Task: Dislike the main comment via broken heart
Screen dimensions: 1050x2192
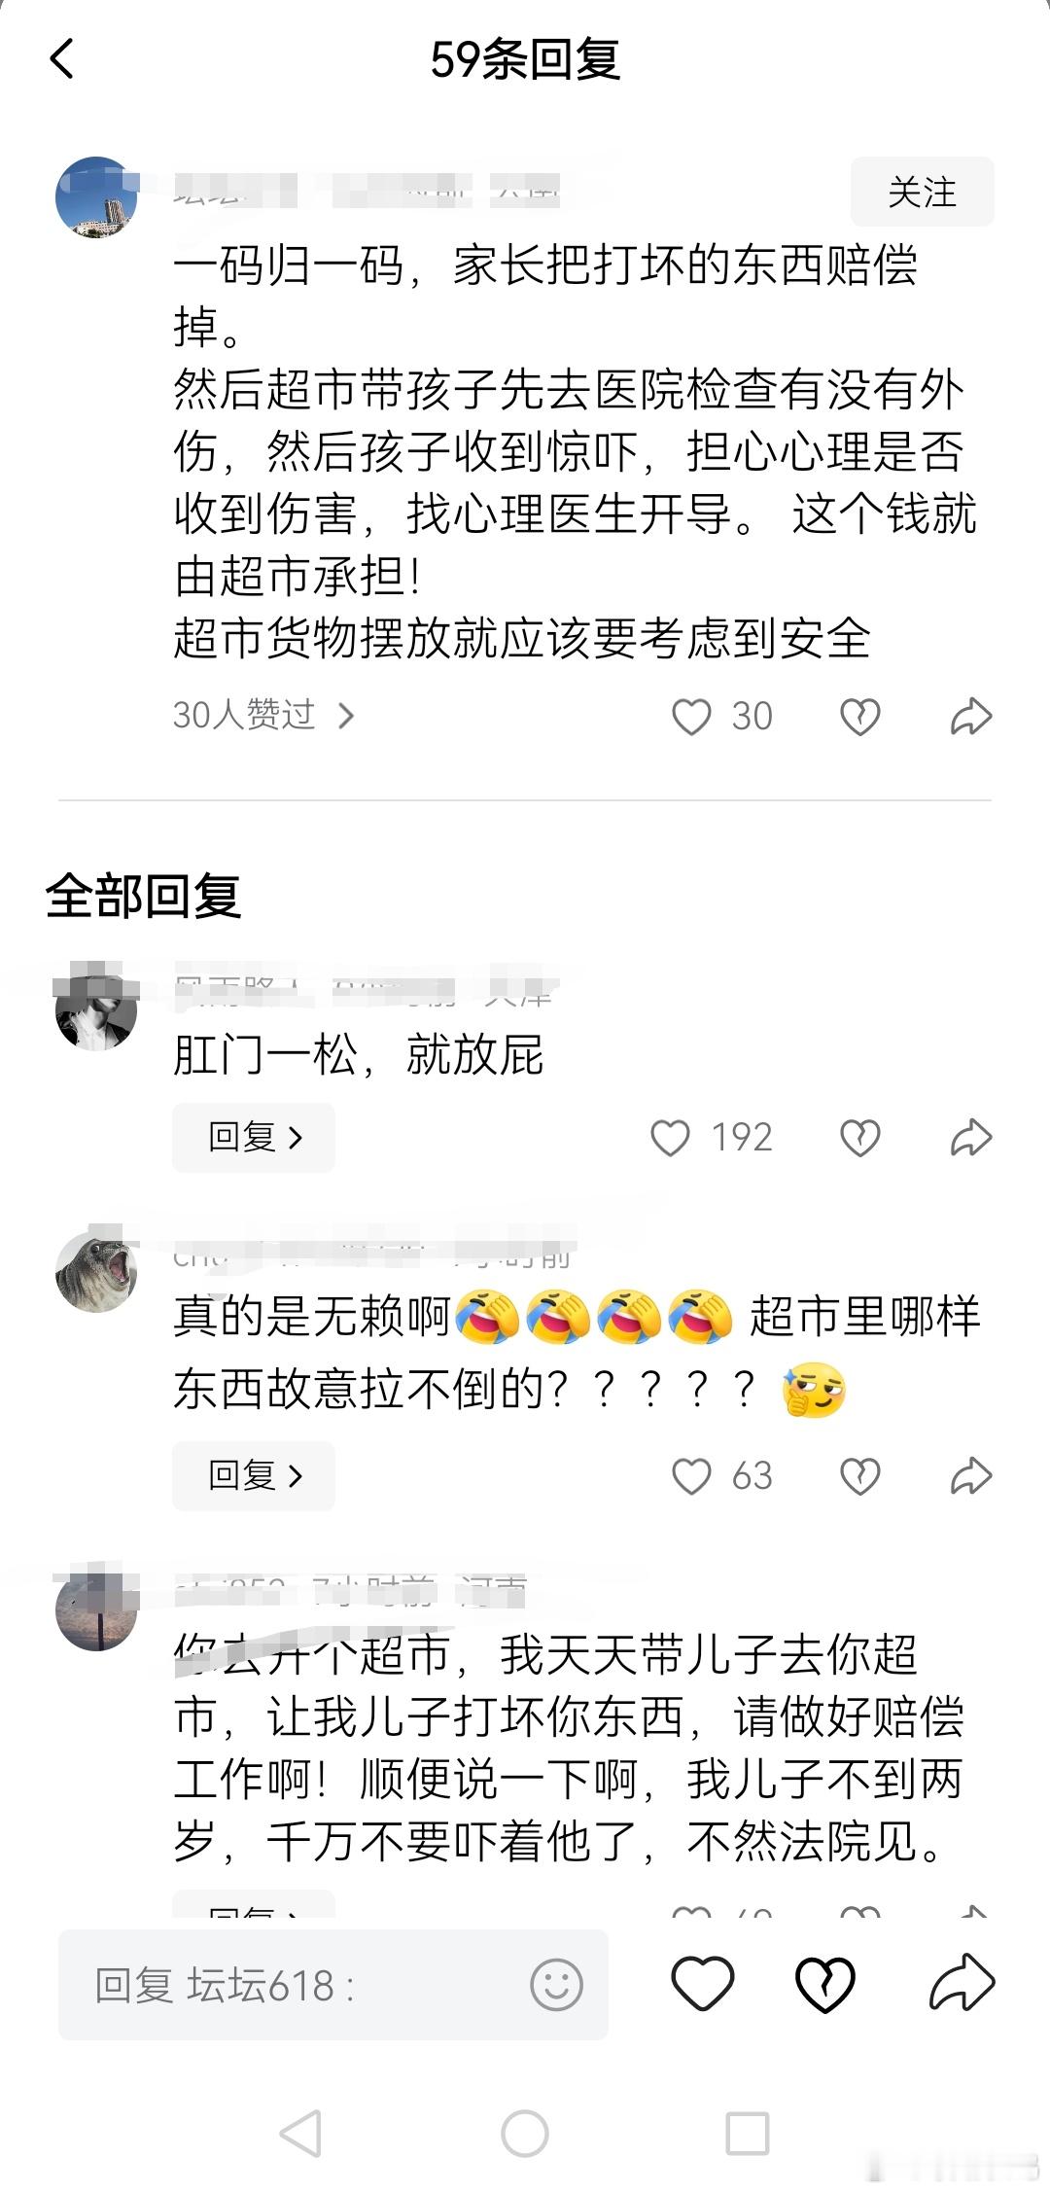Action: pos(859,717)
